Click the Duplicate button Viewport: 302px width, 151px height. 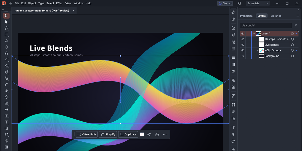128,134
